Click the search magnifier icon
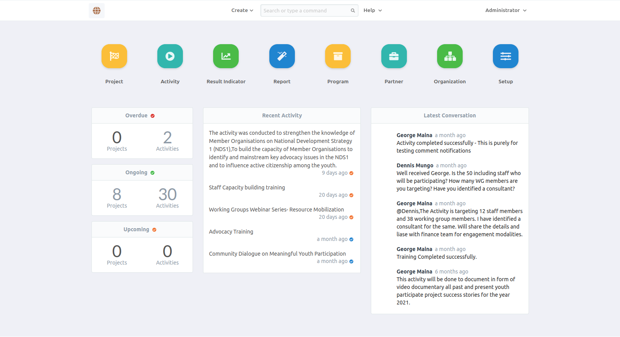This screenshot has width=620, height=337. [353, 10]
